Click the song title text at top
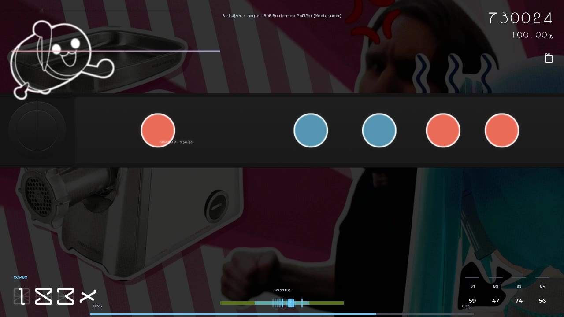This screenshot has height=317, width=564. point(282,16)
